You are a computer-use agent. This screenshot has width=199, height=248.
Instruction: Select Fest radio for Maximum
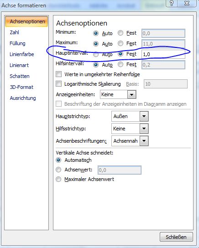pos(120,43)
